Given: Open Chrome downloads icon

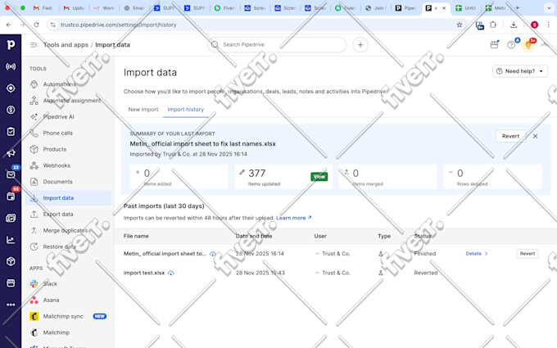Looking at the screenshot, I should pyautogui.click(x=514, y=25).
